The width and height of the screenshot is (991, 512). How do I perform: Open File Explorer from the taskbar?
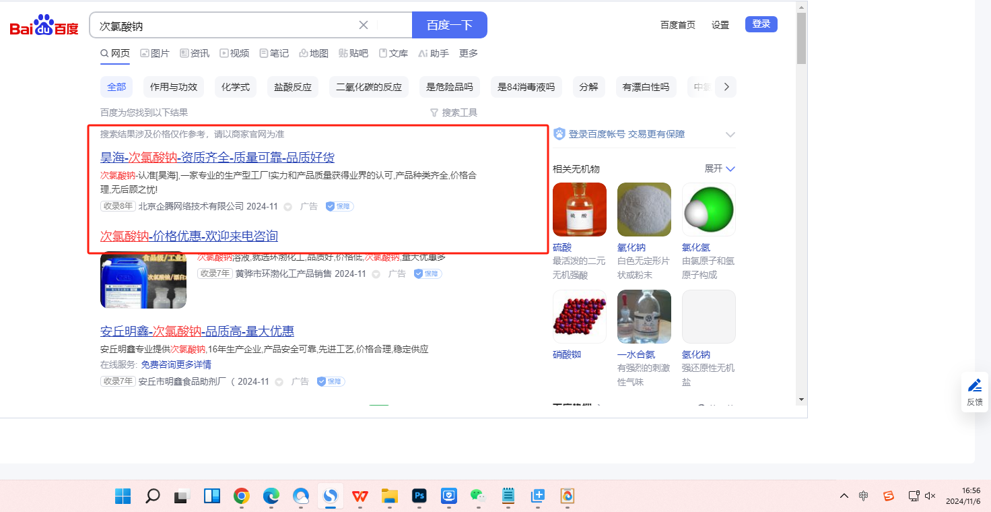(389, 497)
